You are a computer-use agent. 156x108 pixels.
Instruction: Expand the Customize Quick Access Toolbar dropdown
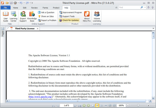pyautogui.click(x=32, y=3)
